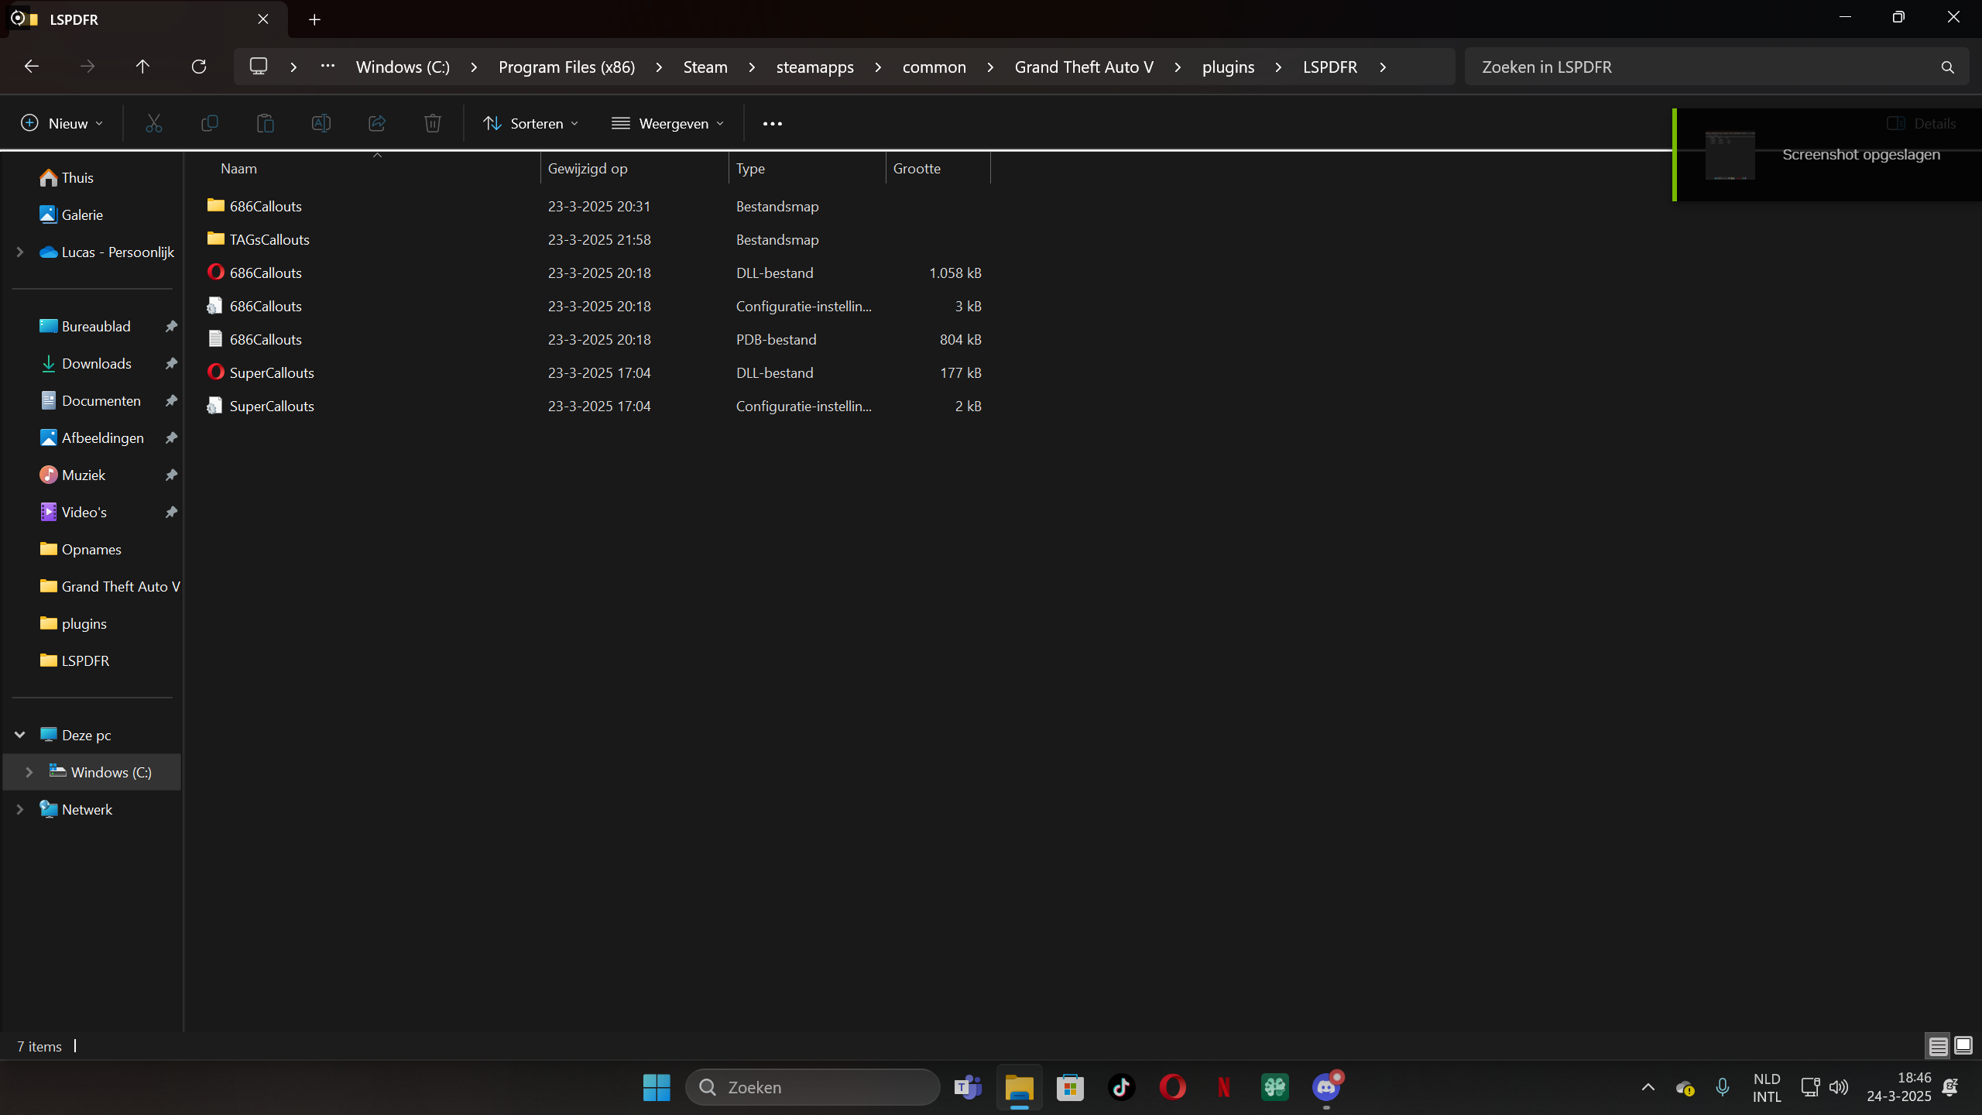
Task: Open a new tab with plus button
Action: [x=314, y=19]
